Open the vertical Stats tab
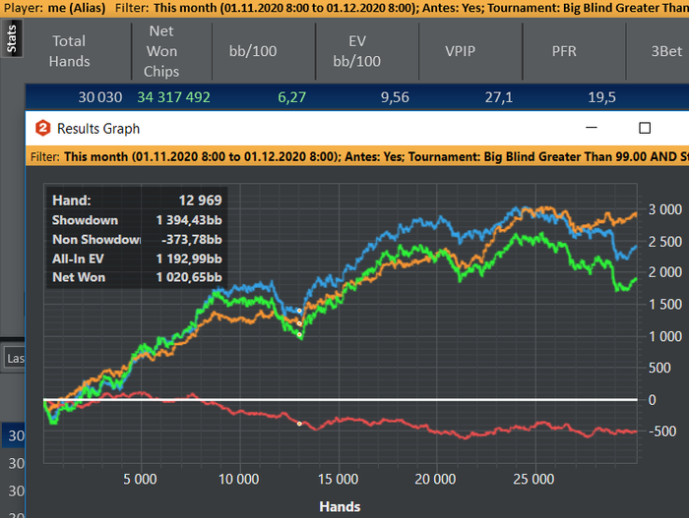The width and height of the screenshot is (689, 518). tap(12, 38)
